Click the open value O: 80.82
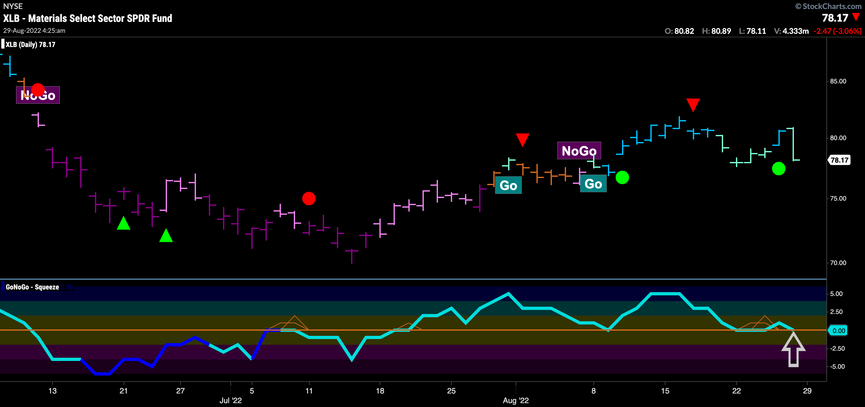The height and width of the screenshot is (407, 865). tap(679, 31)
